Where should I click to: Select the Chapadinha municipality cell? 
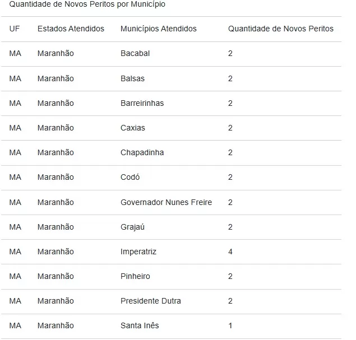(142, 153)
